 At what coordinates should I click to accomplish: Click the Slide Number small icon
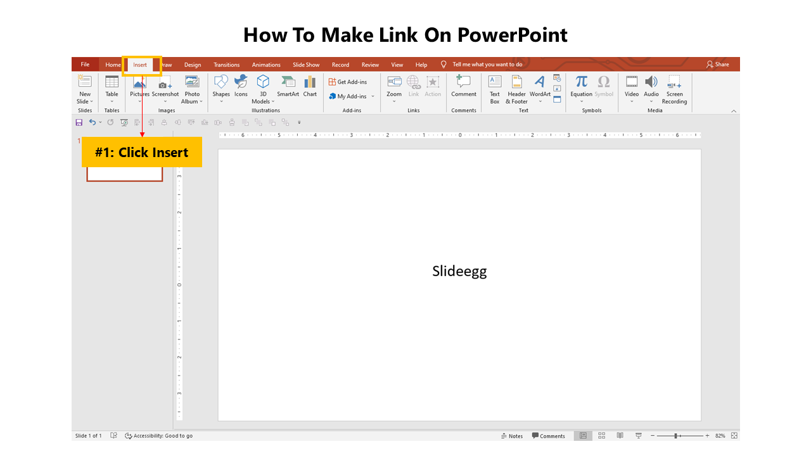click(x=557, y=89)
